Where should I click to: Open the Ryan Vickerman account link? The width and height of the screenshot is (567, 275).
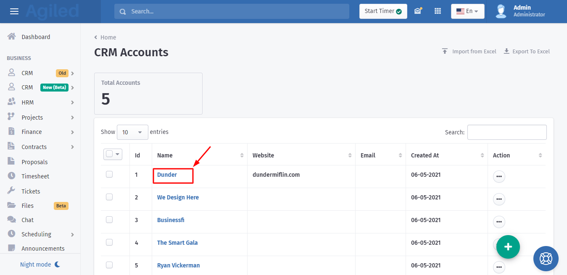178,265
